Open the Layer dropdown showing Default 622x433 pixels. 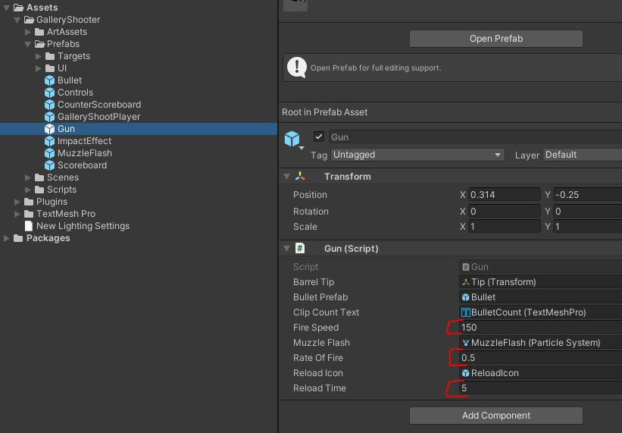coord(582,155)
